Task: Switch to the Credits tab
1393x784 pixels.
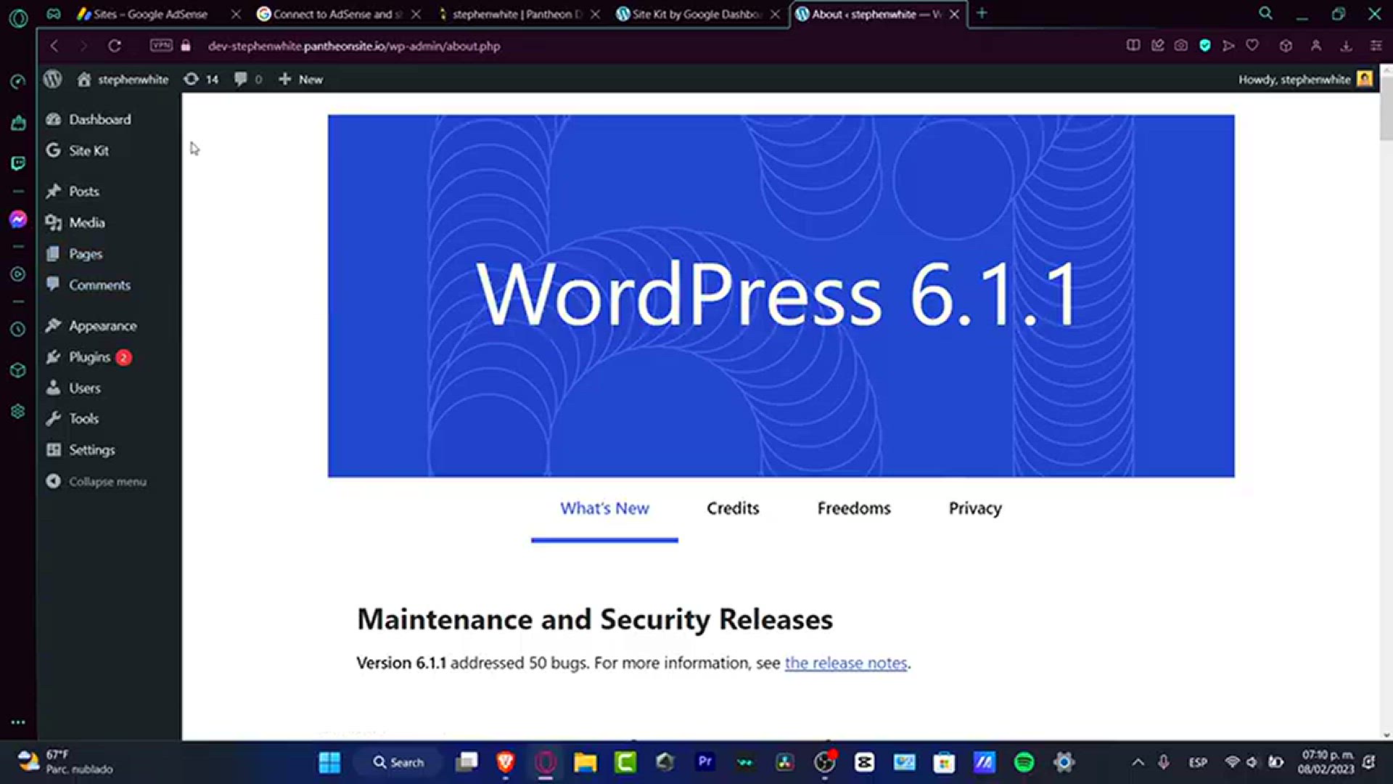Action: coord(733,508)
